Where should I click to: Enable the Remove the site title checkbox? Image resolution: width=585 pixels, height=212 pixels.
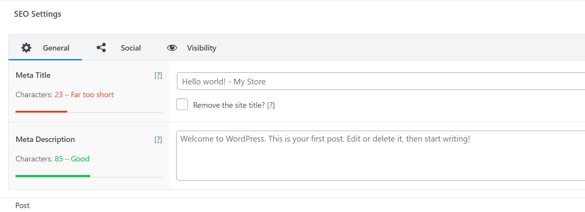182,105
